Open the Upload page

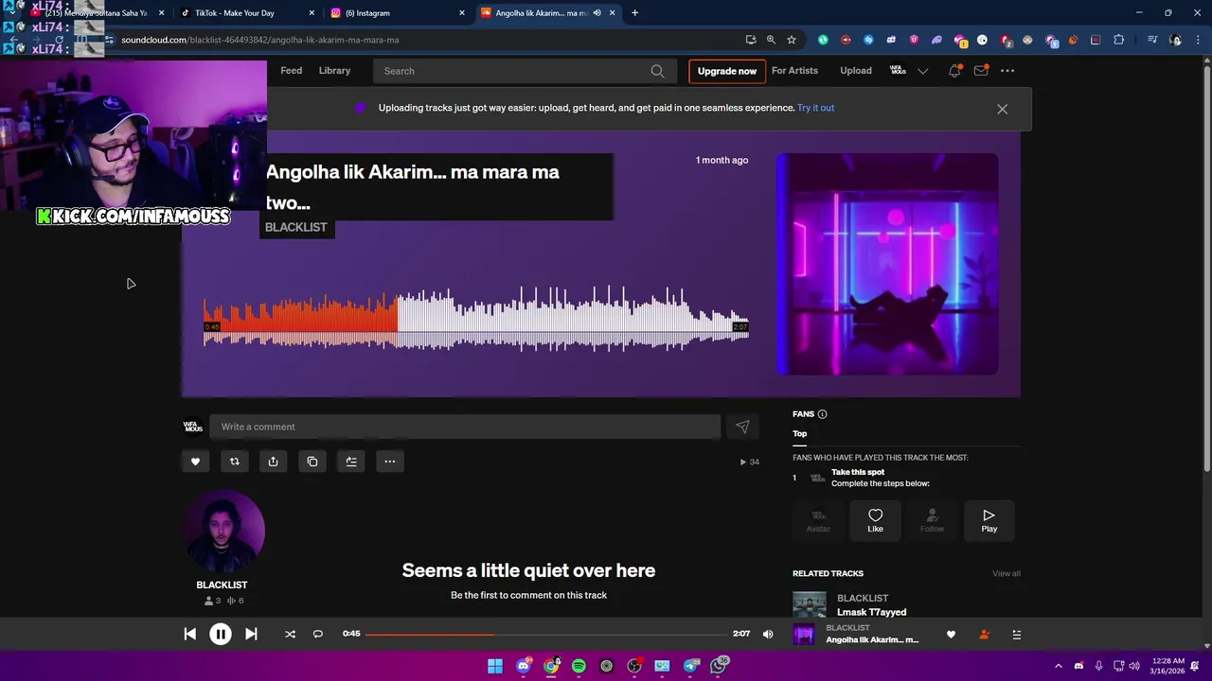[856, 71]
